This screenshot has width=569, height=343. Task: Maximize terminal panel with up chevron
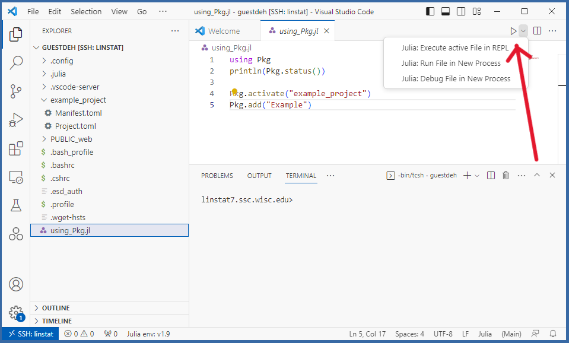pos(537,176)
